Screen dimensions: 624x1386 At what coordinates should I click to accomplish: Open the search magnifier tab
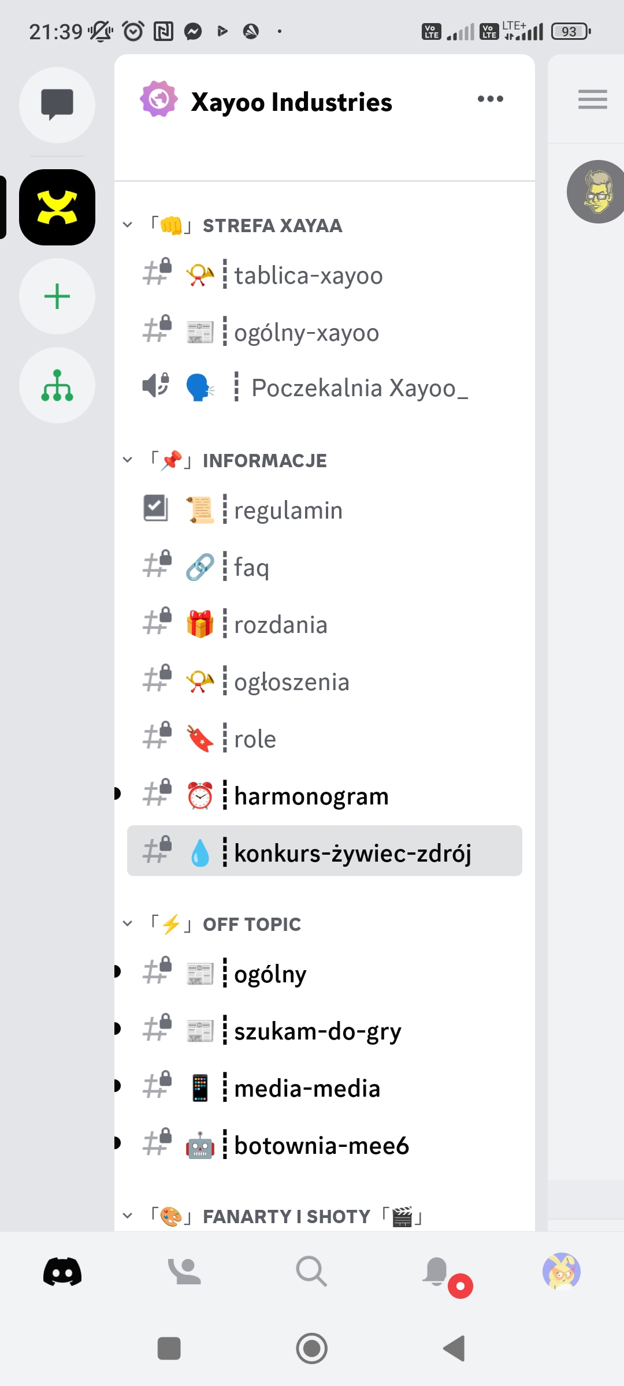311,1271
